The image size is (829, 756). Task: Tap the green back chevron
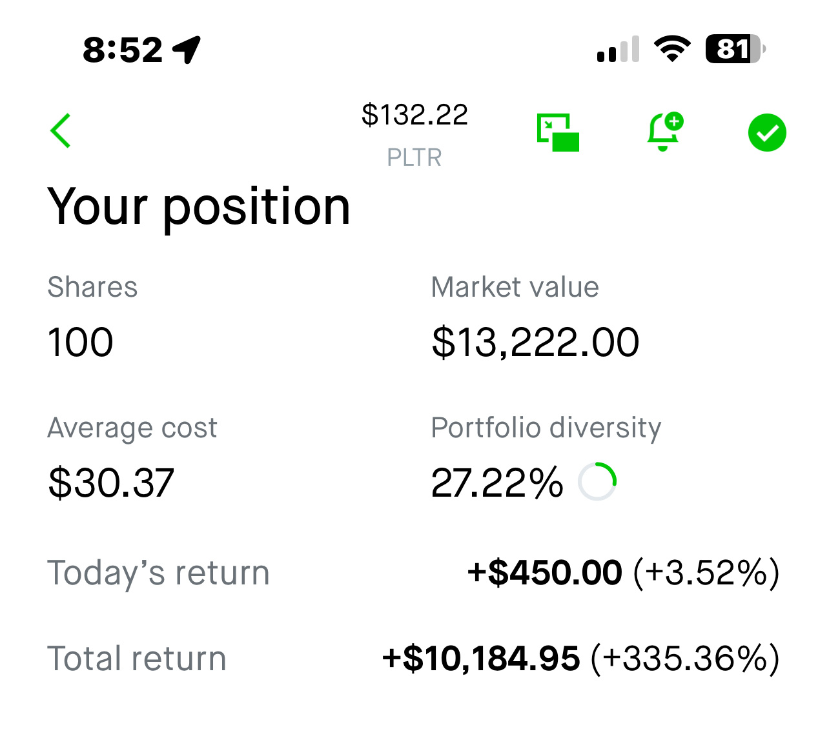(61, 131)
